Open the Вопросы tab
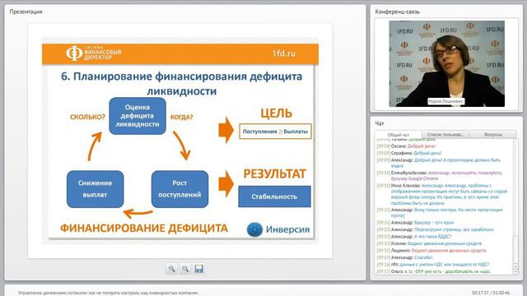527x296 pixels. [x=493, y=135]
